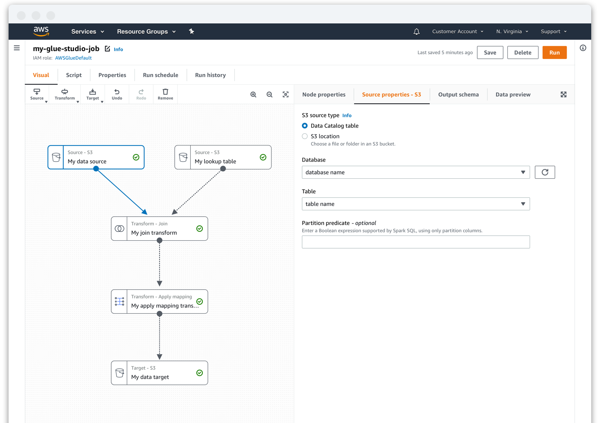The image size is (599, 423).
Task: Edit the job name with the pencil icon
Action: click(107, 49)
